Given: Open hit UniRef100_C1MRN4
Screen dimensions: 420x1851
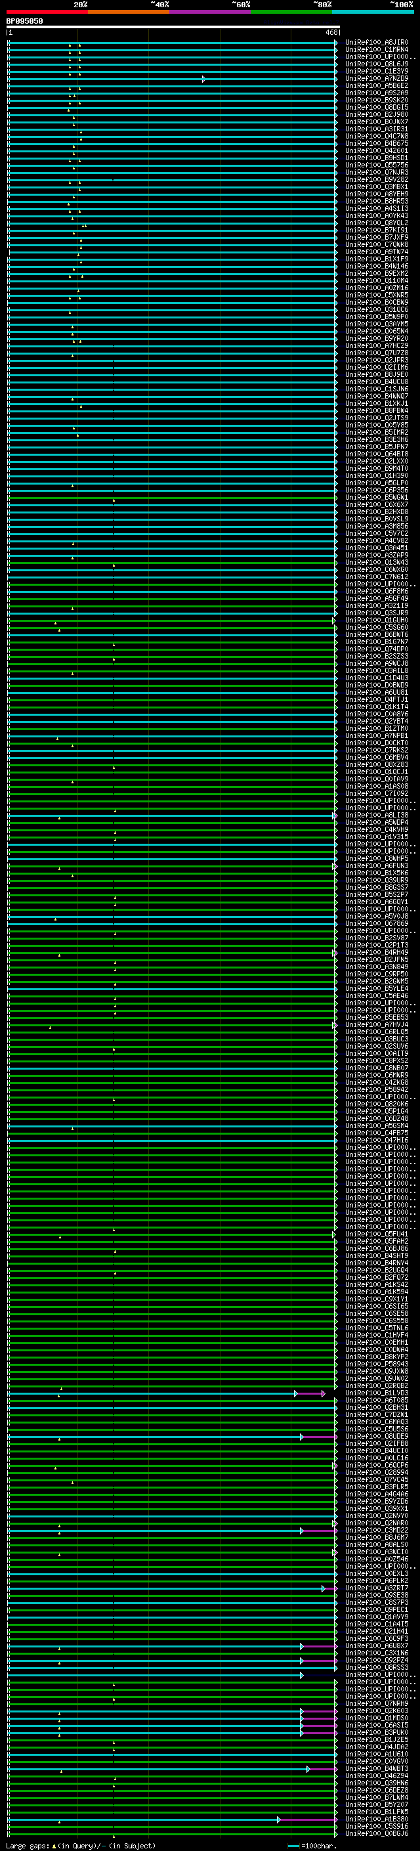Looking at the screenshot, I should [377, 50].
